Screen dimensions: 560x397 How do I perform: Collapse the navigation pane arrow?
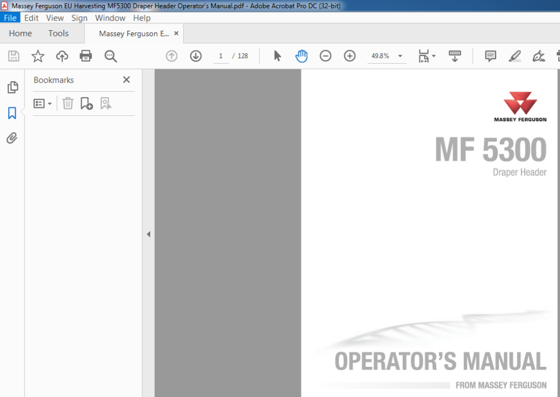[x=148, y=234]
